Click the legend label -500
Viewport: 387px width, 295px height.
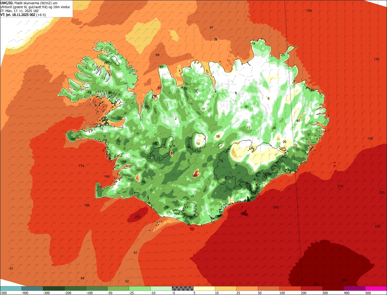pos(4,293)
